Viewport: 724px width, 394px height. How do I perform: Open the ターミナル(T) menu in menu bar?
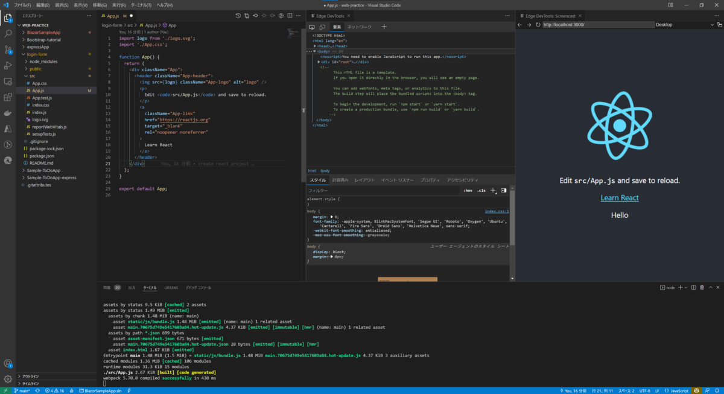pyautogui.click(x=141, y=5)
